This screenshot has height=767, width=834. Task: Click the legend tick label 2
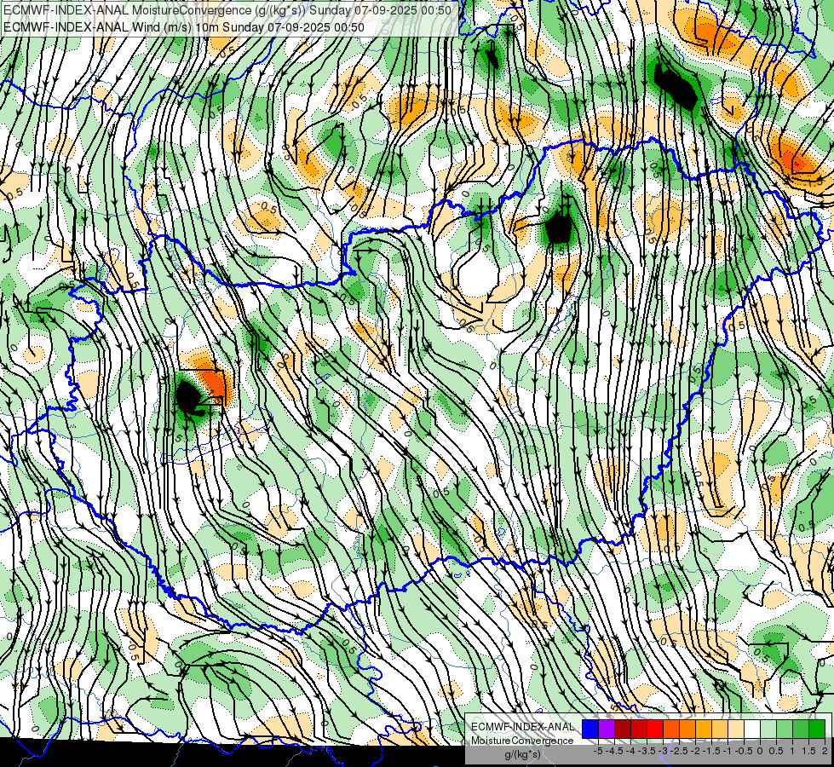(825, 751)
